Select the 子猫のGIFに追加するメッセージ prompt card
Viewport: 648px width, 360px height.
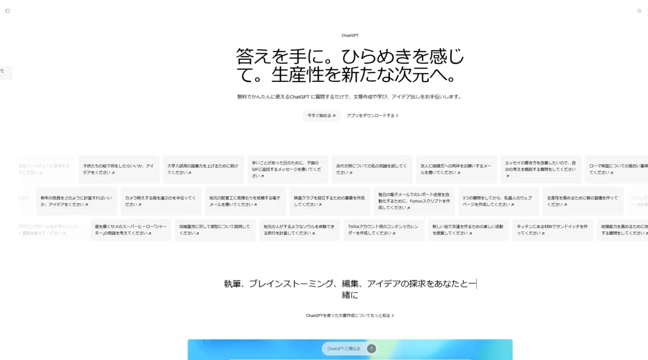[287, 169]
